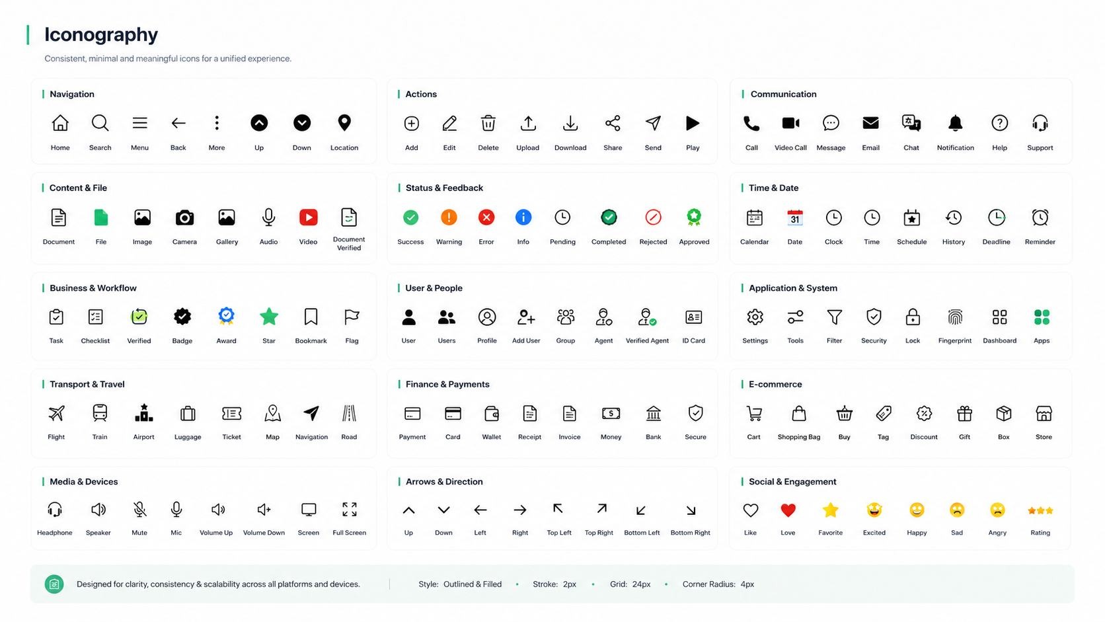The width and height of the screenshot is (1105, 622).
Task: Select the Full Screen icon
Action: click(x=350, y=509)
